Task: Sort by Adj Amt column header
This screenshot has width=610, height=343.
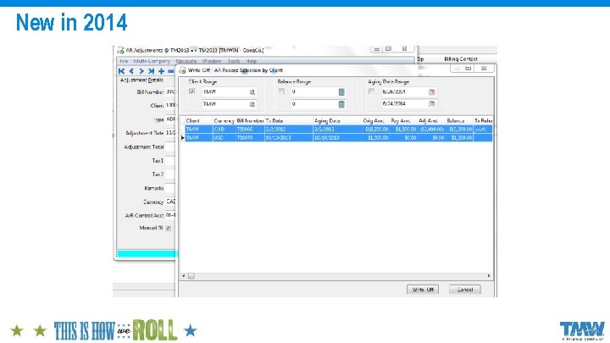Action: [x=431, y=121]
